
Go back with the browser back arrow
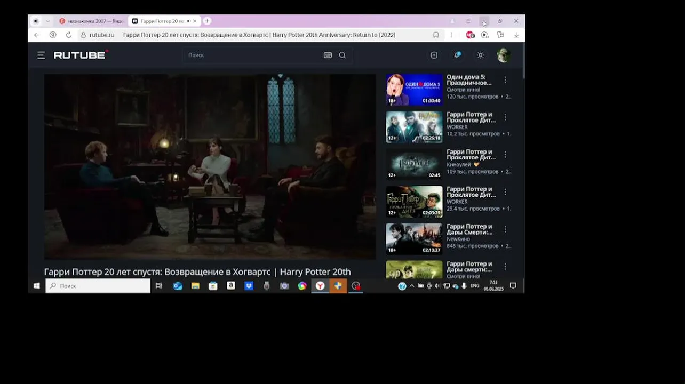click(x=36, y=35)
